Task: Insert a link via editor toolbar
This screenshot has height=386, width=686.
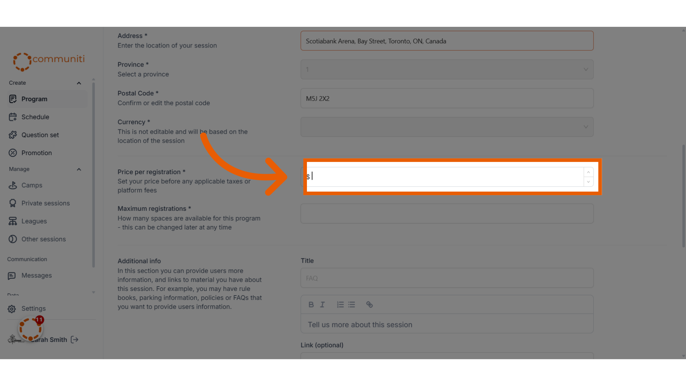Action: click(369, 305)
